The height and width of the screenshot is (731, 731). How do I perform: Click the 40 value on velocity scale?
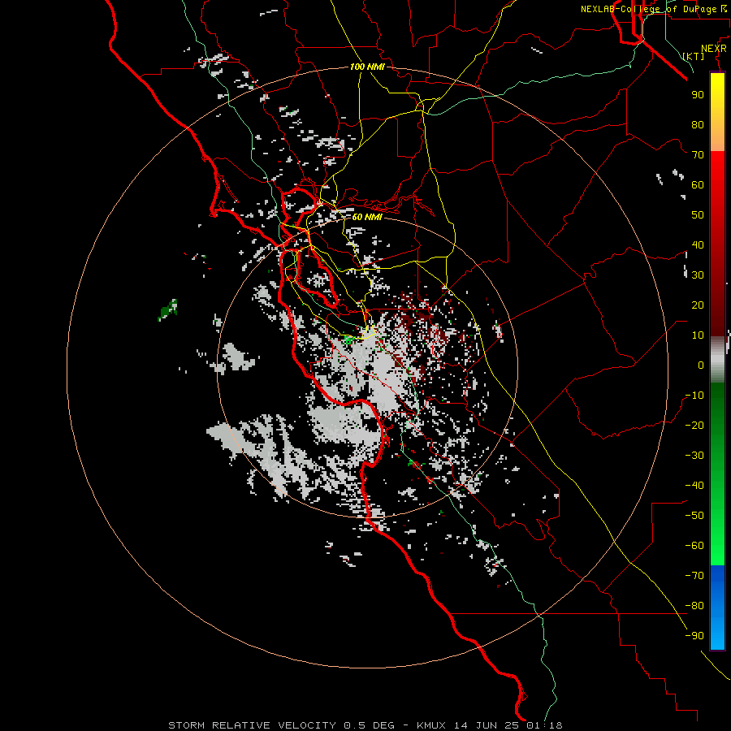(x=698, y=245)
